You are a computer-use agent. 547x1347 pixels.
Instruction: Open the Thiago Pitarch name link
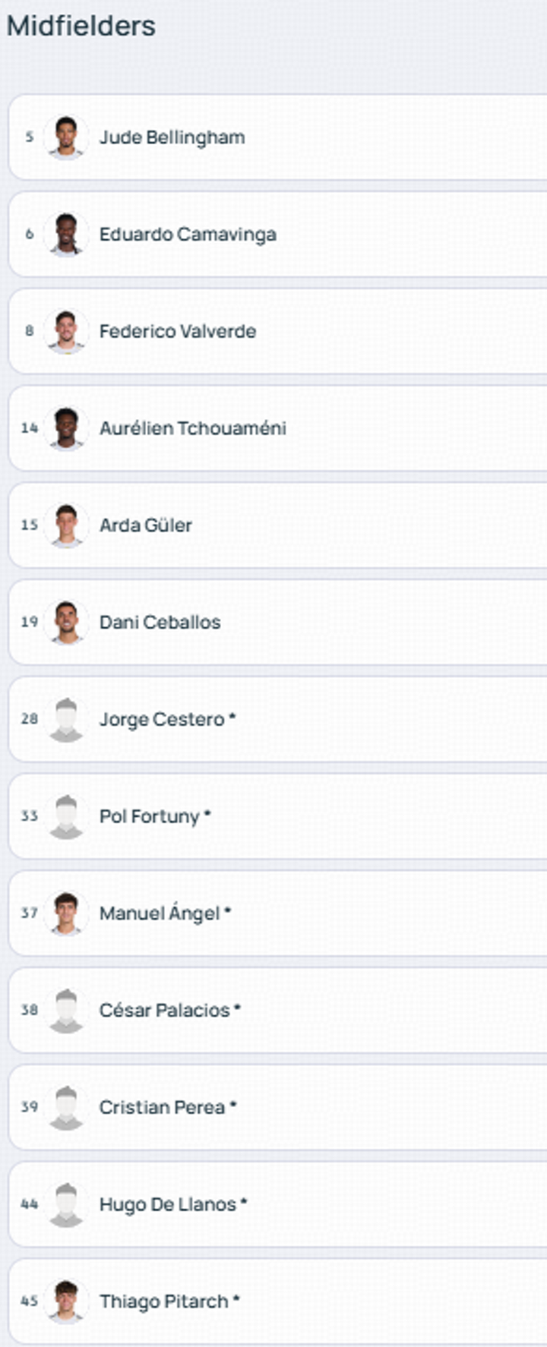(164, 1301)
